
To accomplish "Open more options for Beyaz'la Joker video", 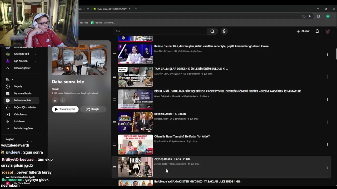I will (x=328, y=122).
